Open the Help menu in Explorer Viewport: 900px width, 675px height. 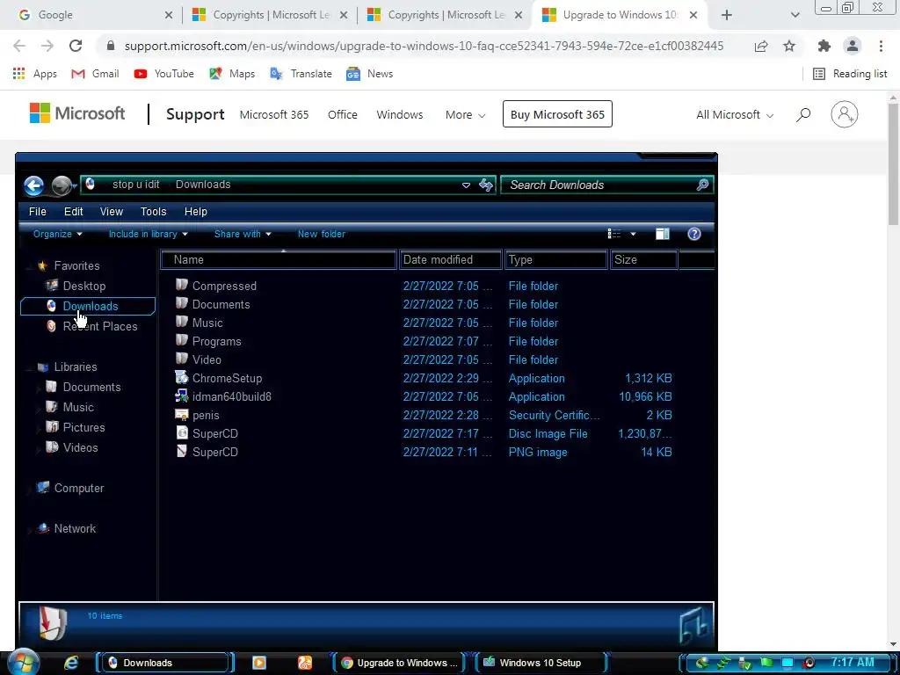pos(196,212)
